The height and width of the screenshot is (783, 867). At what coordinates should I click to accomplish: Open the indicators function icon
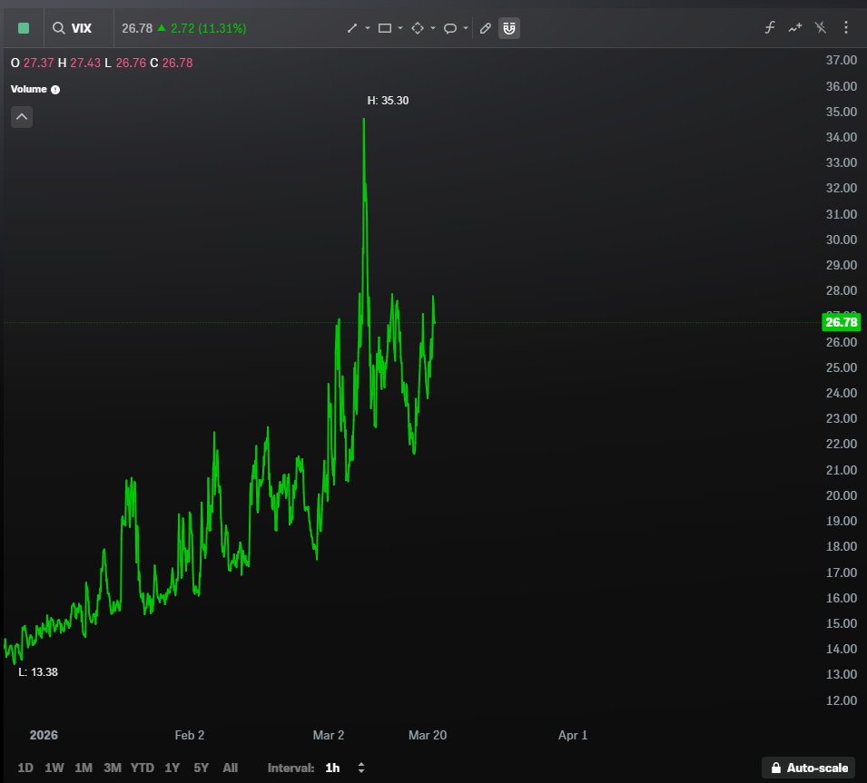tap(770, 27)
